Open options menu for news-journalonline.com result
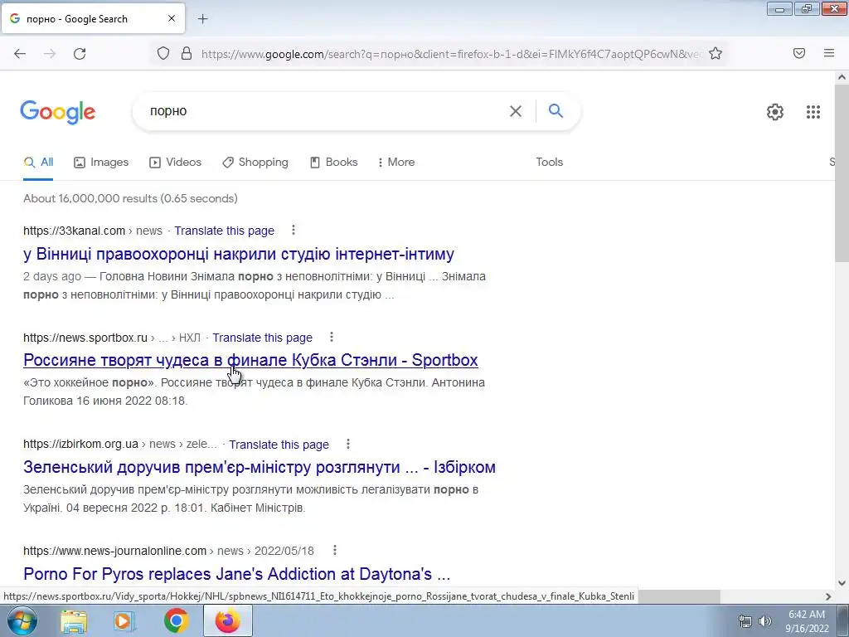 335,551
